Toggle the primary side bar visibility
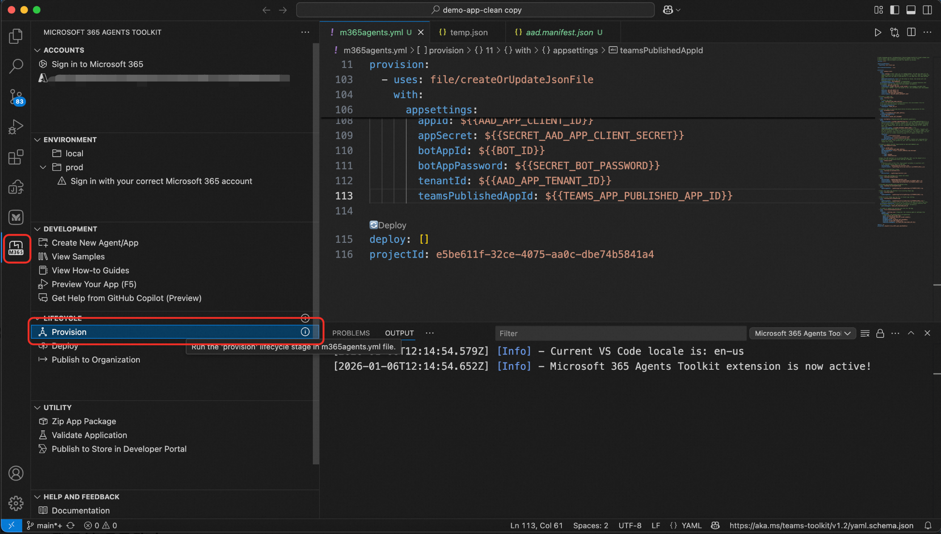The image size is (941, 534). click(895, 10)
